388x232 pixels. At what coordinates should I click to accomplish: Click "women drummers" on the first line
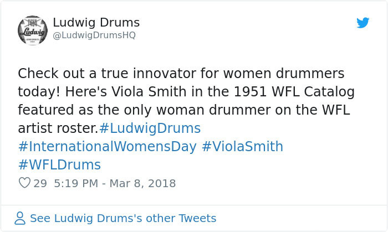coord(290,74)
